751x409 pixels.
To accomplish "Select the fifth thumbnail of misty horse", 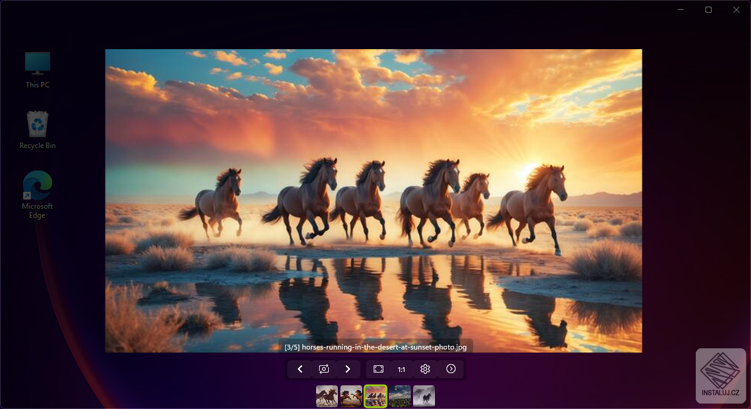I will point(424,396).
